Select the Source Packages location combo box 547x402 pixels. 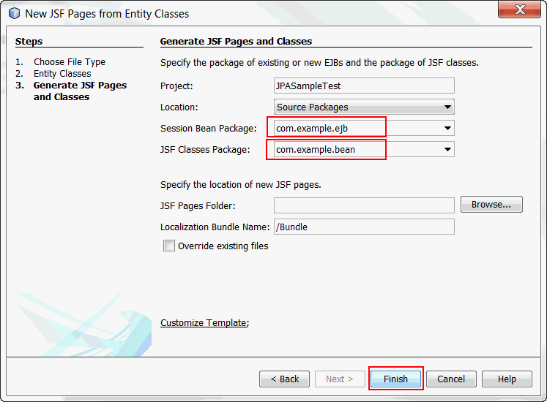pyautogui.click(x=364, y=107)
